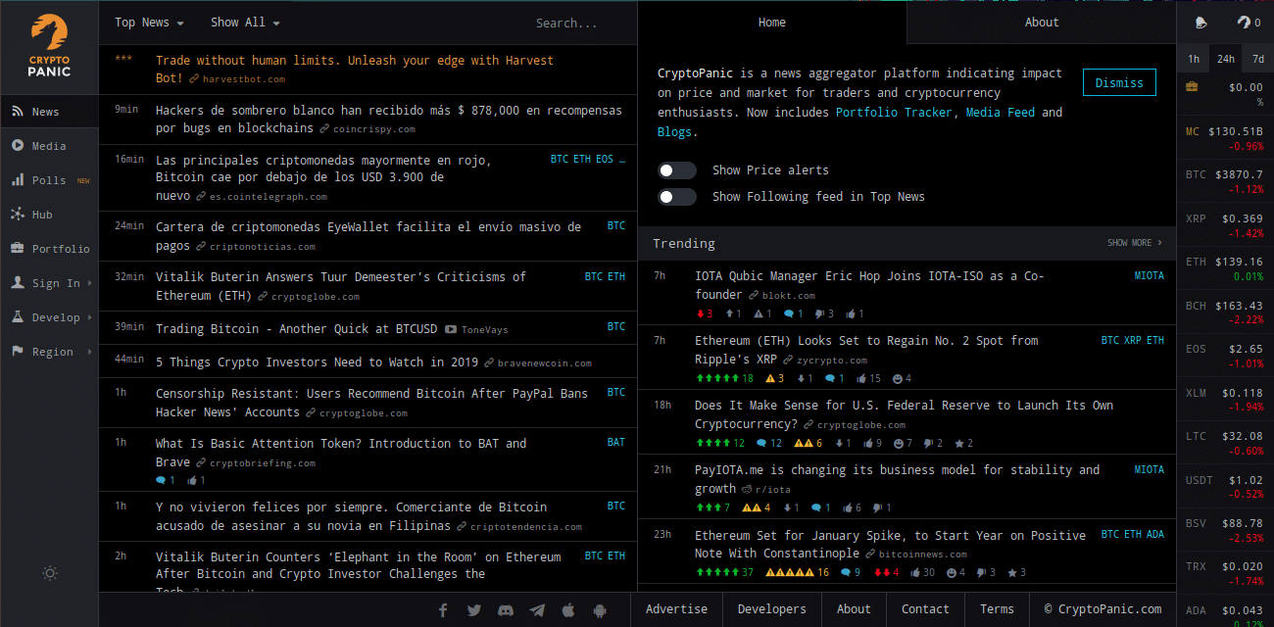Expand the Region submenu arrow

point(89,352)
